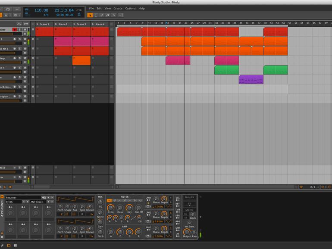This screenshot has height=249, width=332.
Task: Click the MONO button
Action: tap(189, 210)
